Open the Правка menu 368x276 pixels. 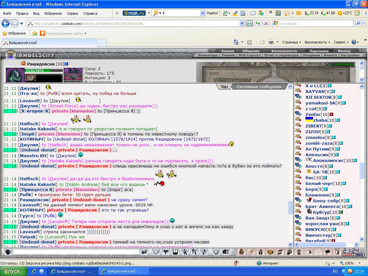(22, 13)
